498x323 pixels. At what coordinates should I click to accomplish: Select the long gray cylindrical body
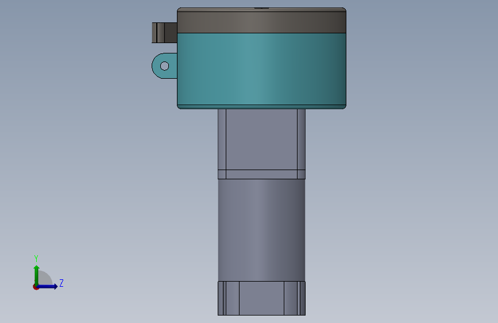[261, 230]
